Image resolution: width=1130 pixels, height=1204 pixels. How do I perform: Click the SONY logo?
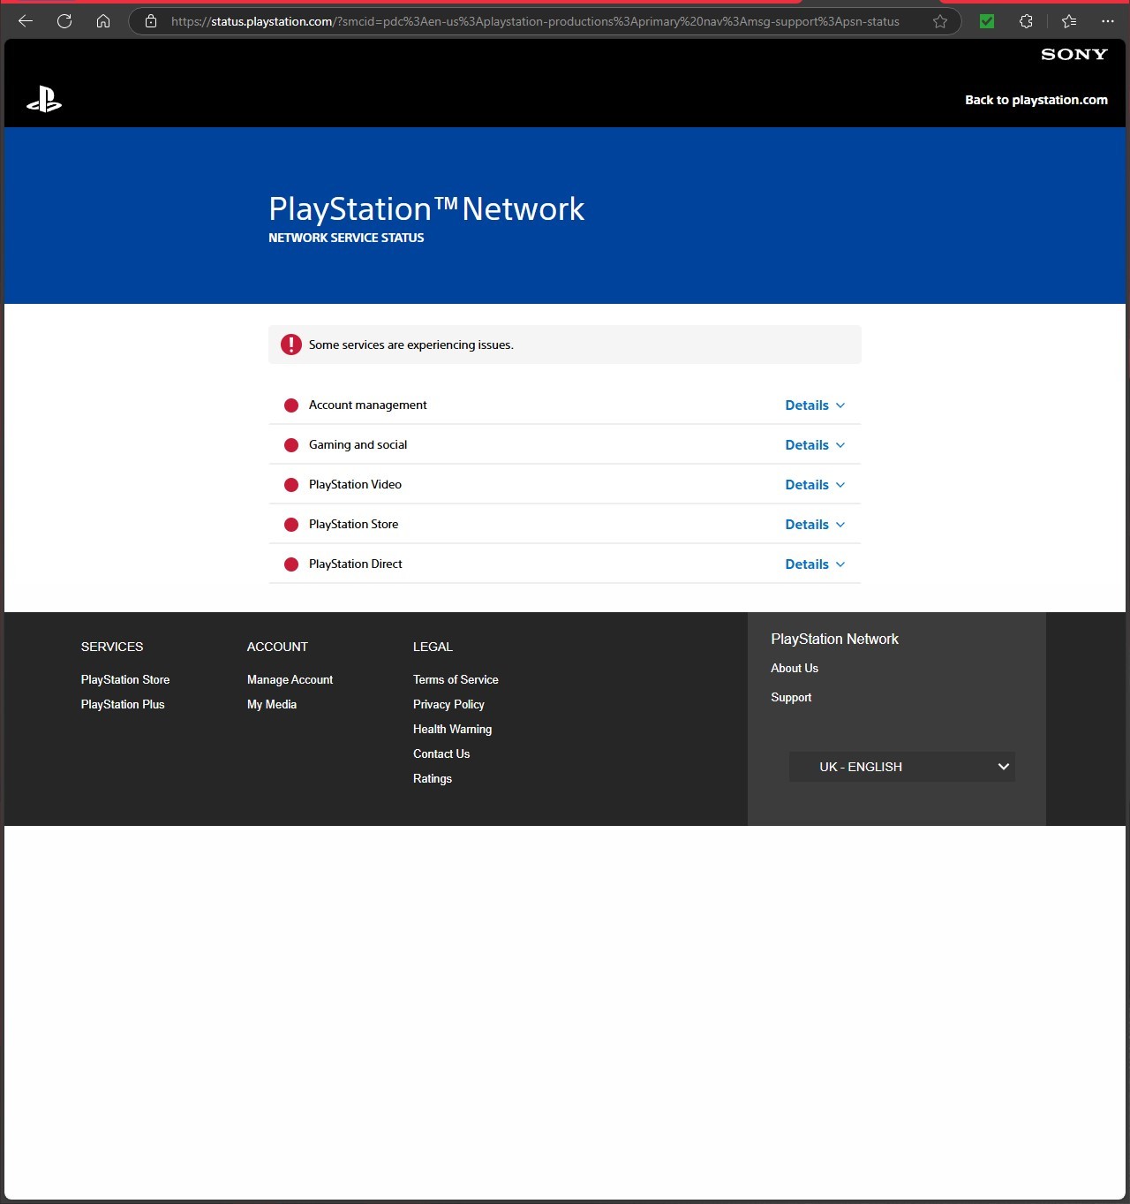[x=1074, y=54]
